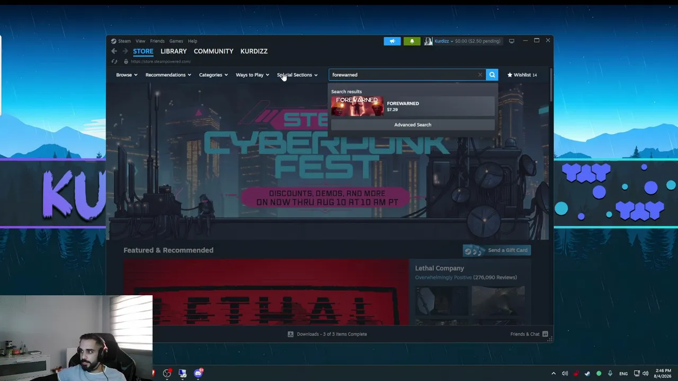
Task: Open the Special Sections dropdown
Action: pyautogui.click(x=297, y=75)
